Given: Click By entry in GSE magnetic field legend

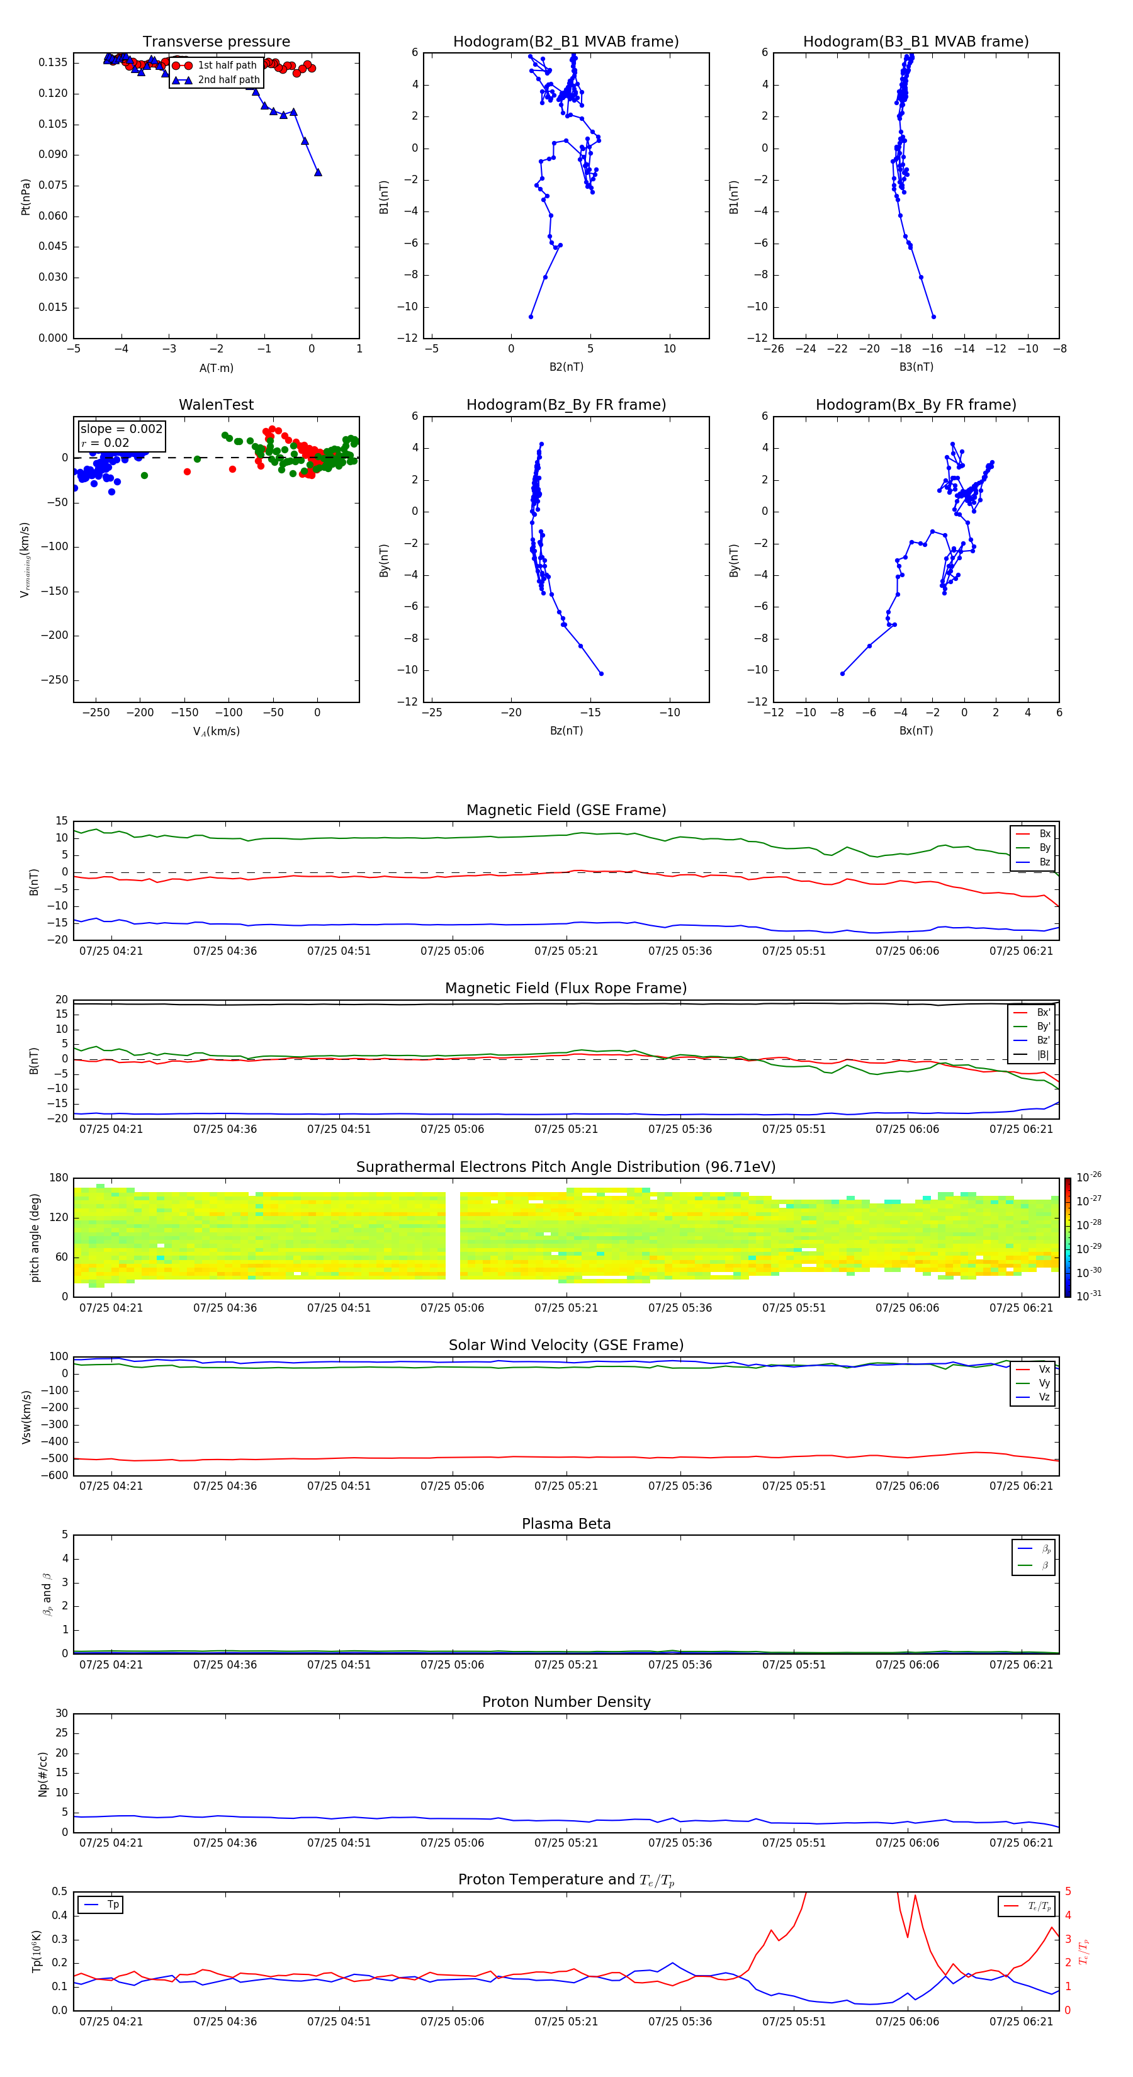Looking at the screenshot, I should tap(1033, 848).
